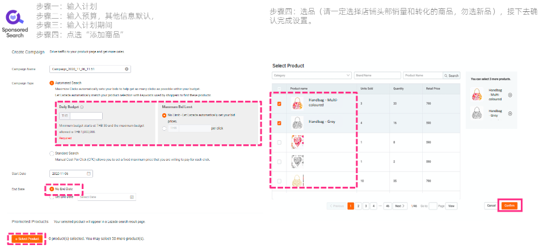Image resolution: width=539 pixels, height=249 pixels.
Task: Select the Standard Search radio option
Action: pos(52,153)
